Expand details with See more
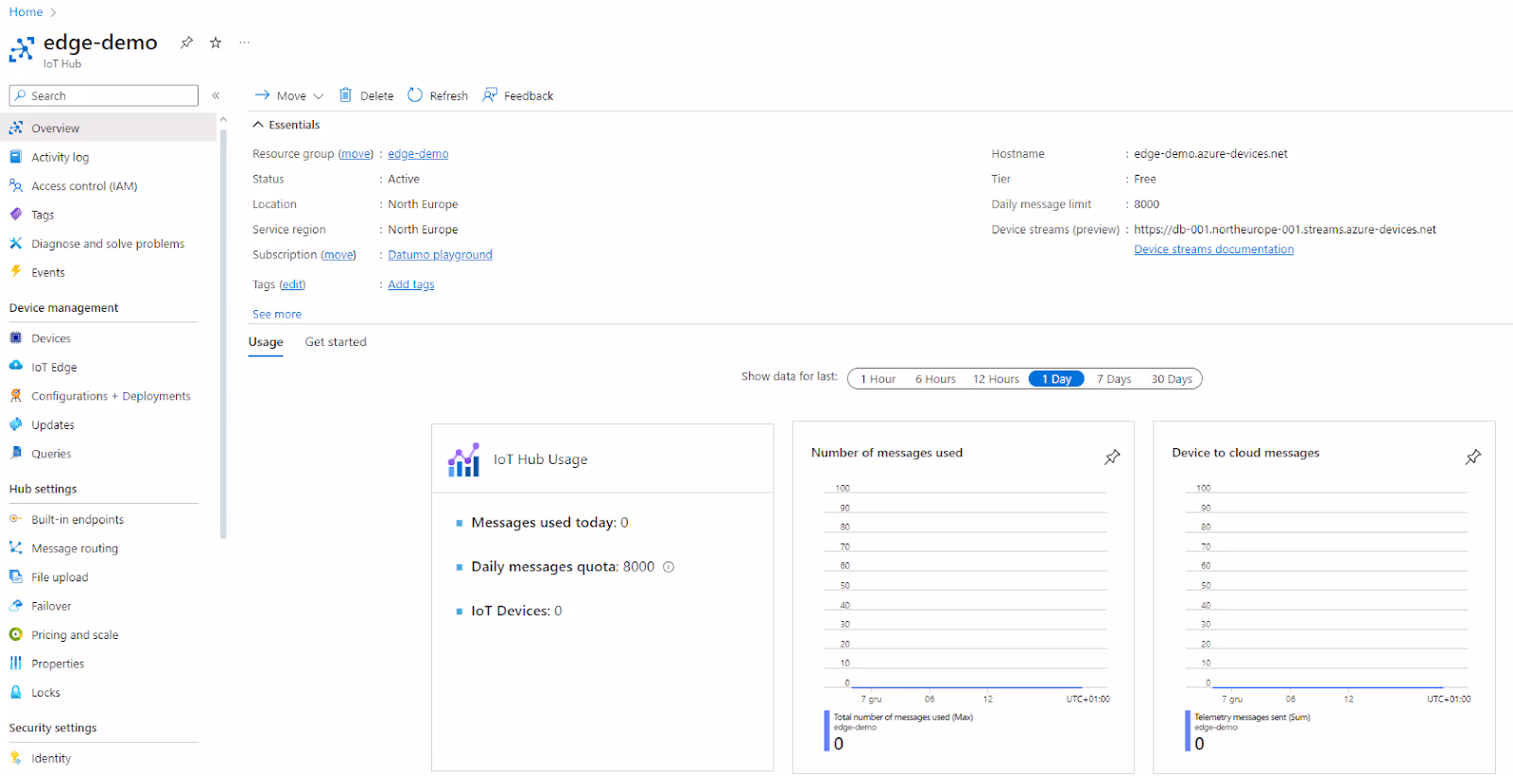The image size is (1513, 776). (x=277, y=314)
